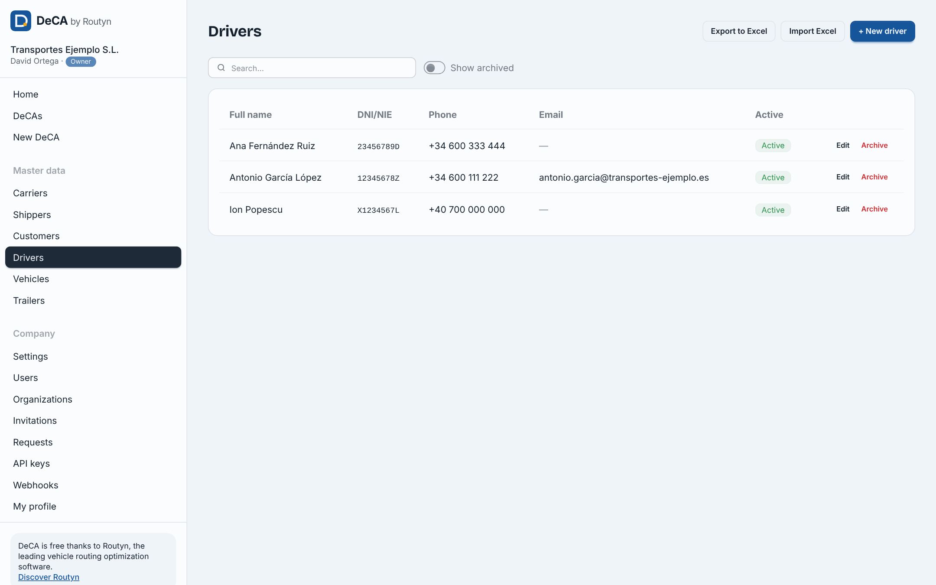Open My profile
This screenshot has height=585, width=936.
coord(93,507)
